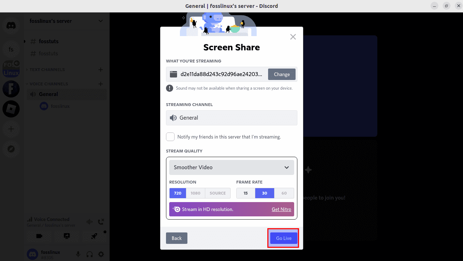Open the Roblox server icon
Image resolution: width=463 pixels, height=261 pixels.
click(x=11, y=109)
